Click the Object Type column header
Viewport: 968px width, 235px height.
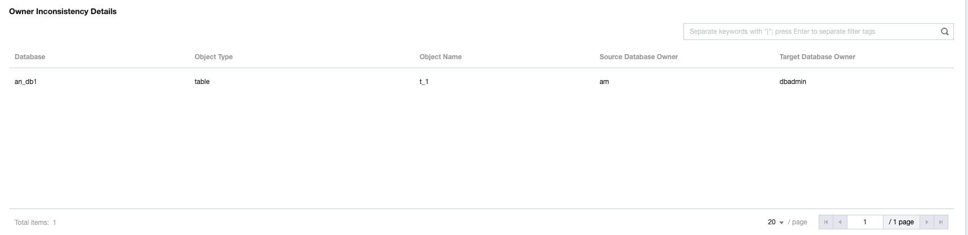click(214, 57)
